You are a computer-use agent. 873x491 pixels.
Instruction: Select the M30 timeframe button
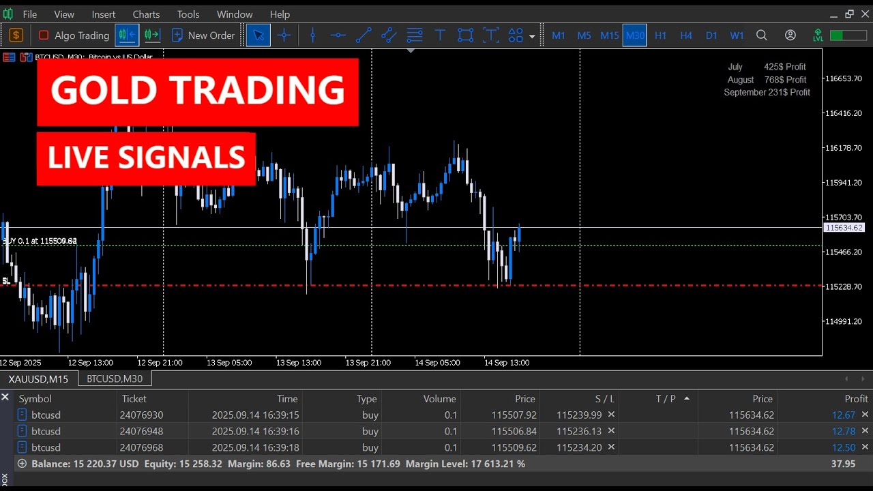(x=634, y=35)
